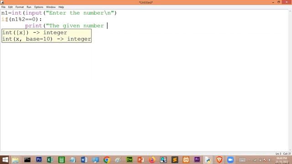Click the int(x, base=10) calltip line
The width and height of the screenshot is (292, 164).
[x=47, y=39]
